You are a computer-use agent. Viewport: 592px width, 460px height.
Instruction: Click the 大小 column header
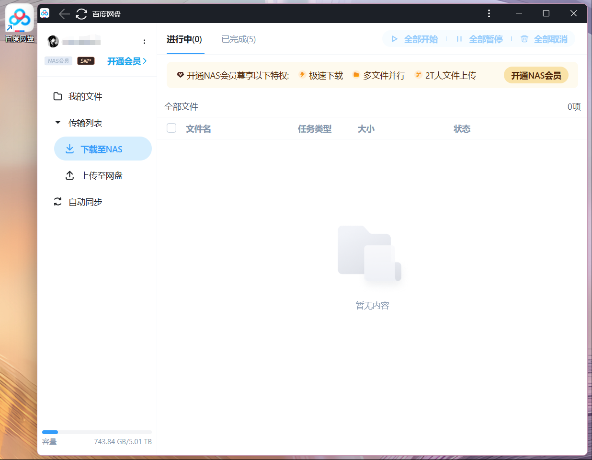click(366, 129)
